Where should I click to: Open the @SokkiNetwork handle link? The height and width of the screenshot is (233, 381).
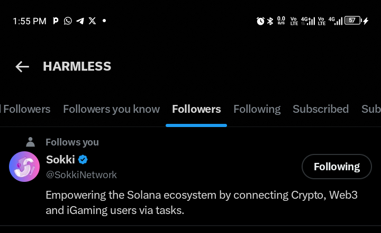point(81,174)
